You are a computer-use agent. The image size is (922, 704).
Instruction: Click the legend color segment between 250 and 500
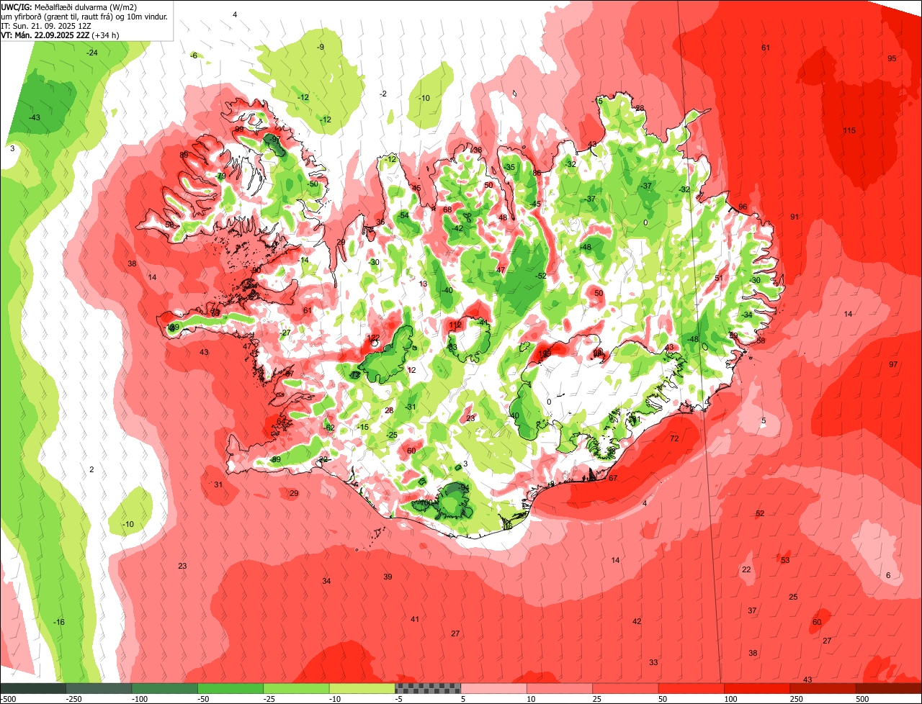[823, 688]
